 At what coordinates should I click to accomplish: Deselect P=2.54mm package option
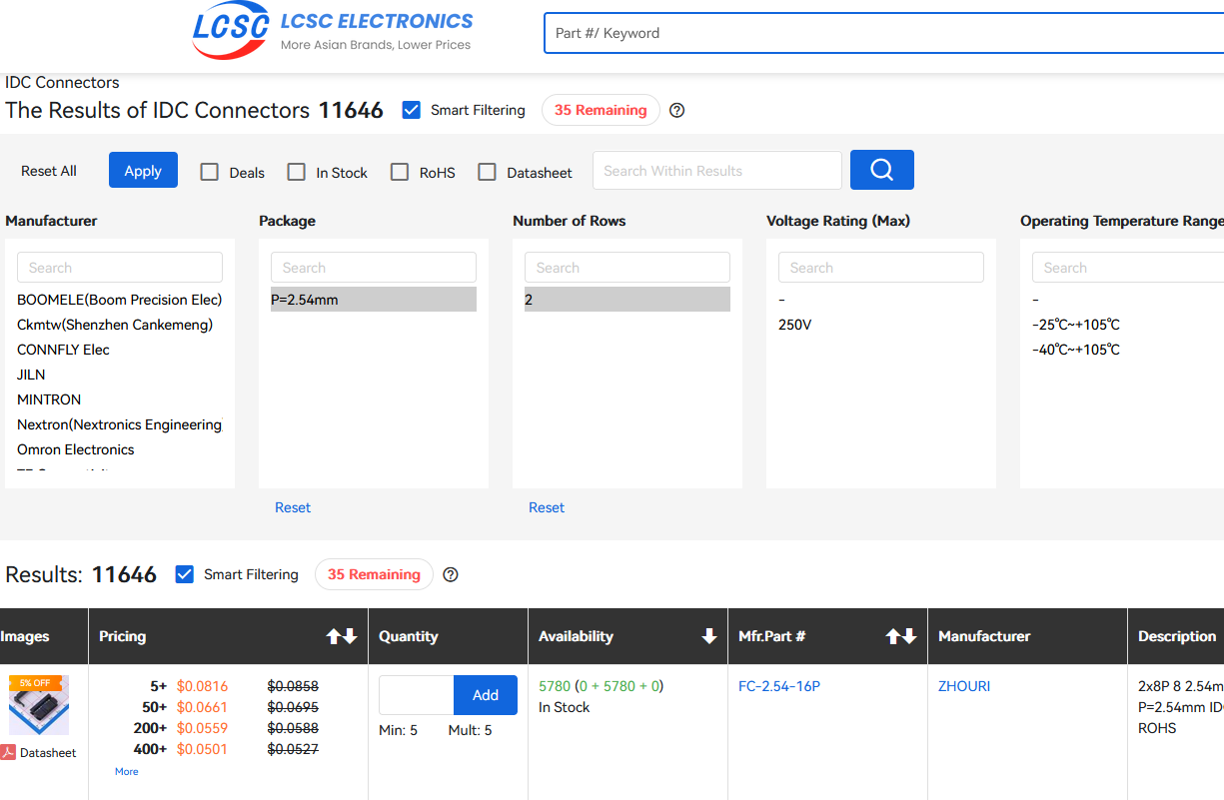point(374,300)
